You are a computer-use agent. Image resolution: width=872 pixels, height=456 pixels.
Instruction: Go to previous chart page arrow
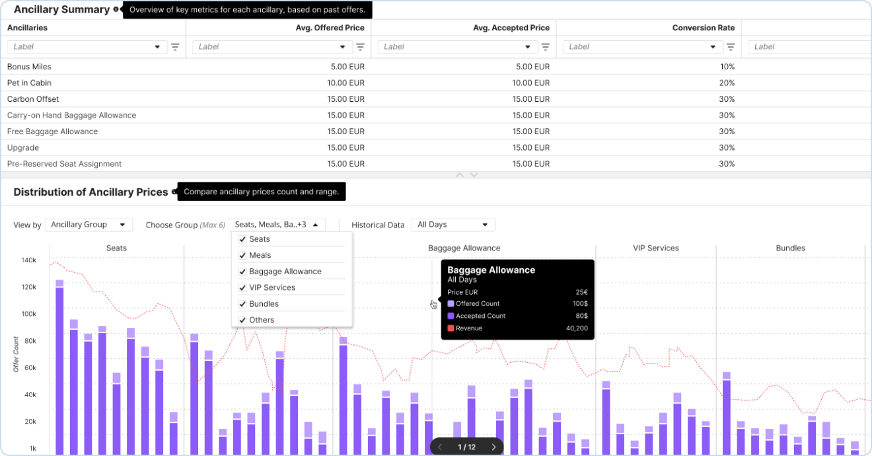click(x=441, y=447)
